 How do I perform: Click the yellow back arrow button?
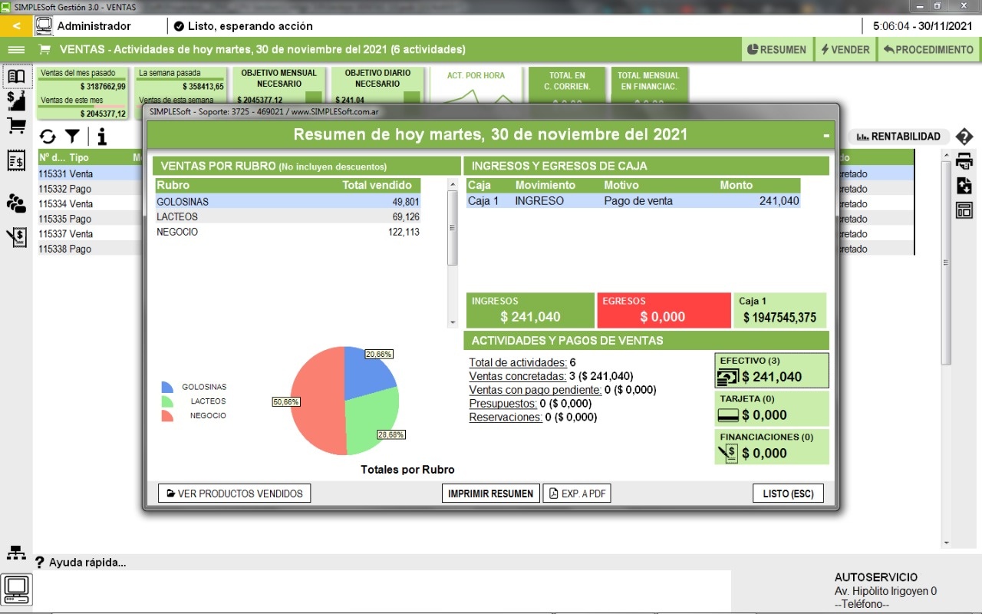point(16,25)
